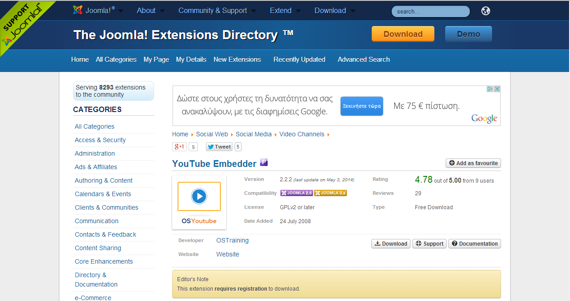570x301 pixels.
Task: Select Content Sharing category
Action: tap(98, 248)
